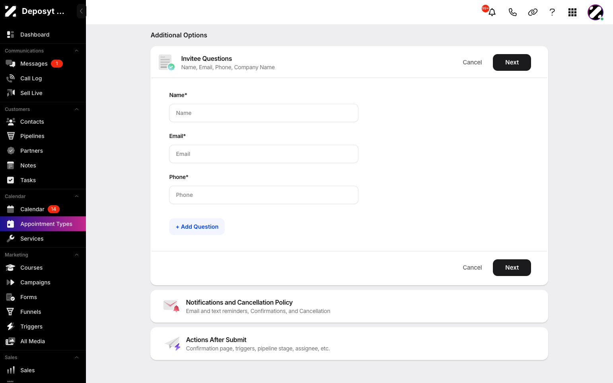The image size is (613, 383).
Task: Click the bottom Cancel button
Action: 472,268
